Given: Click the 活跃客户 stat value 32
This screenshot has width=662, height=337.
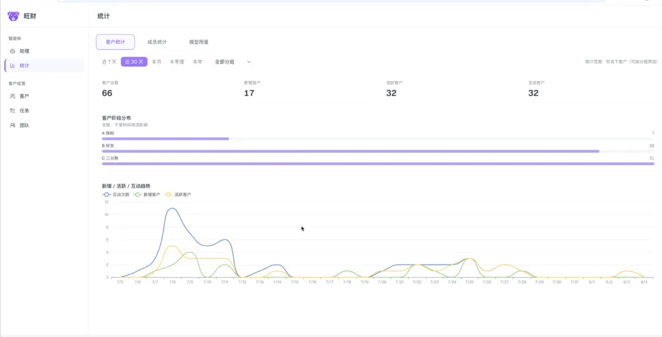Looking at the screenshot, I should point(391,93).
